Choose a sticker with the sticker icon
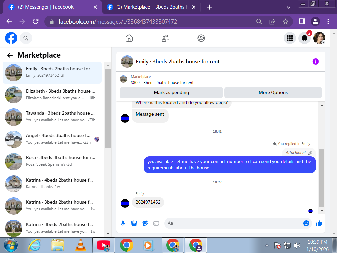Screen dimensions: 337x253 point(145,223)
